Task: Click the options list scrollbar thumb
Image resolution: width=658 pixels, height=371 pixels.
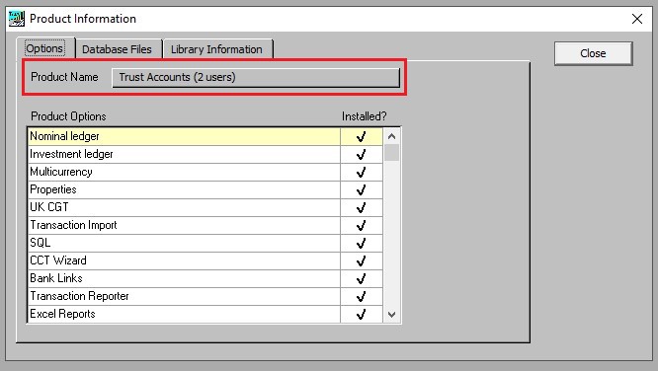Action: (x=391, y=153)
